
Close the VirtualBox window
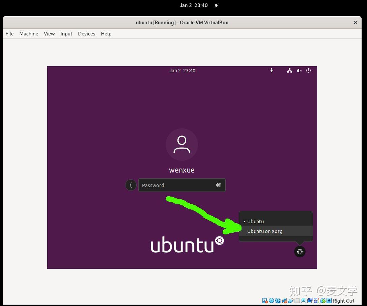(x=356, y=22)
